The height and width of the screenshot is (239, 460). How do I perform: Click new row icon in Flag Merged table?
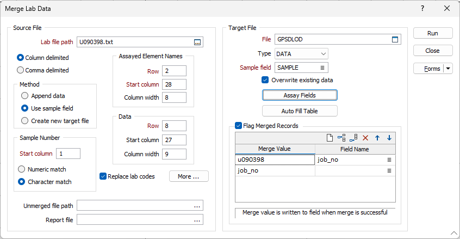click(x=330, y=138)
